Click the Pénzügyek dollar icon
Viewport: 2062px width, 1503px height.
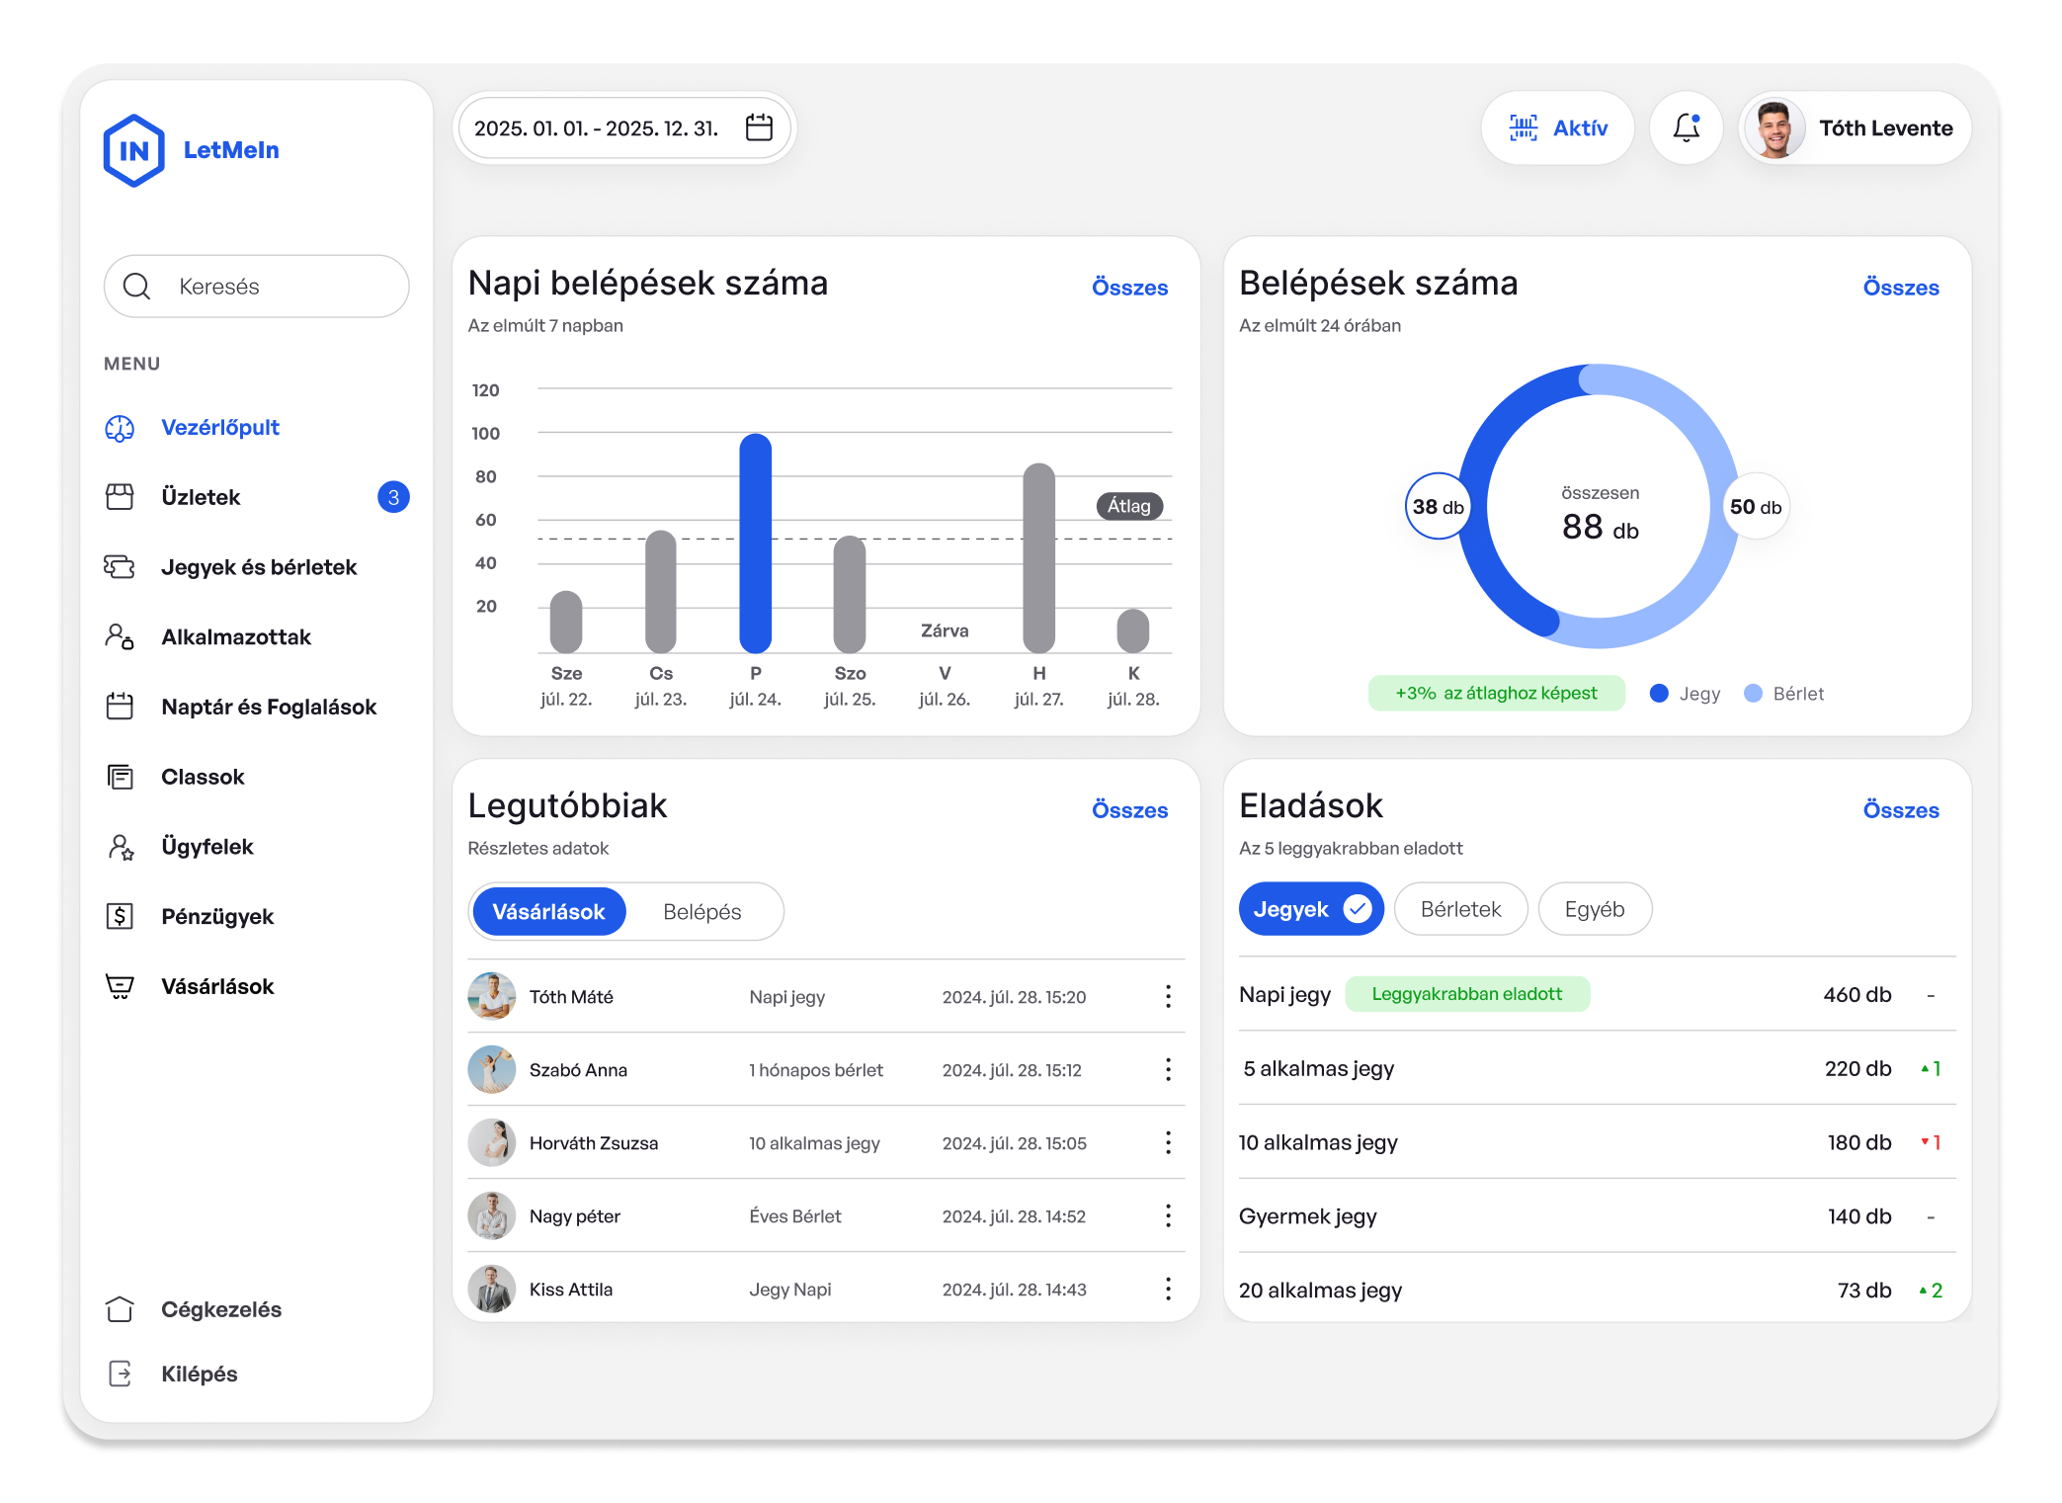pos(120,916)
